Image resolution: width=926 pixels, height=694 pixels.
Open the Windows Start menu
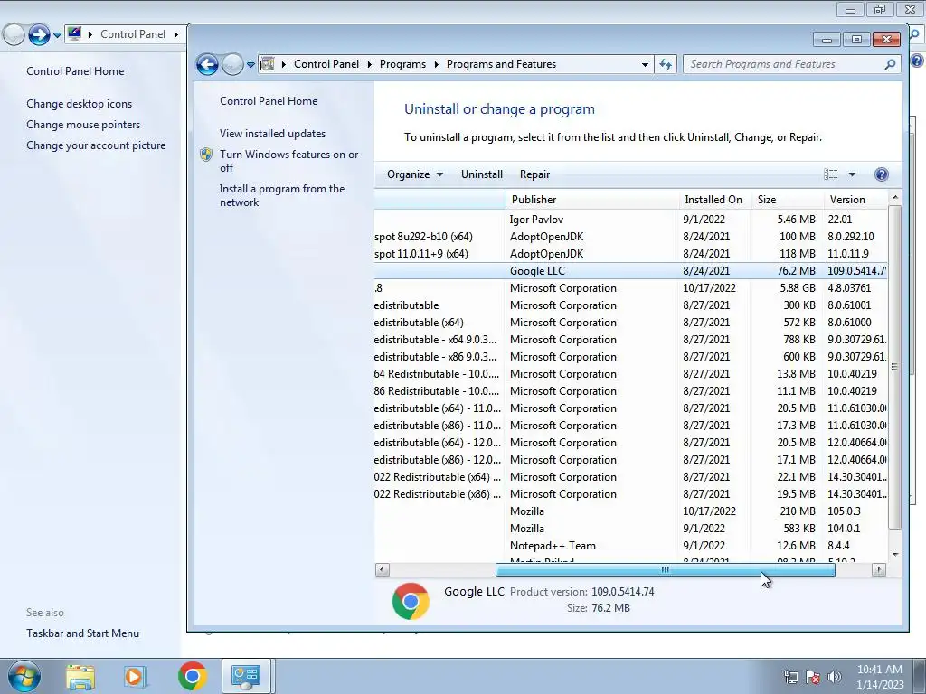point(24,676)
